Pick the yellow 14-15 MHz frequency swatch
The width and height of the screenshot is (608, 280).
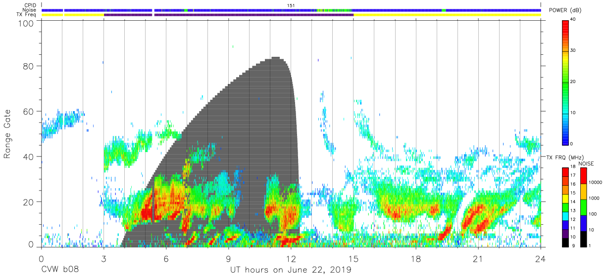[565, 198]
